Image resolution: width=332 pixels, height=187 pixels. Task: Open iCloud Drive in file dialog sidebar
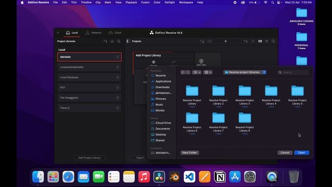coord(161,123)
